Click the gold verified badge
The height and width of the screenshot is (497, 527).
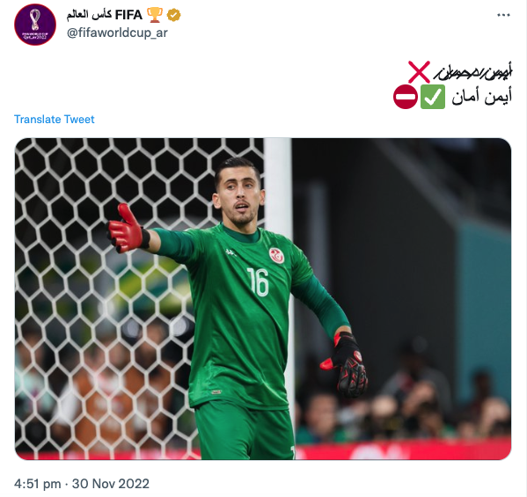[x=174, y=15]
